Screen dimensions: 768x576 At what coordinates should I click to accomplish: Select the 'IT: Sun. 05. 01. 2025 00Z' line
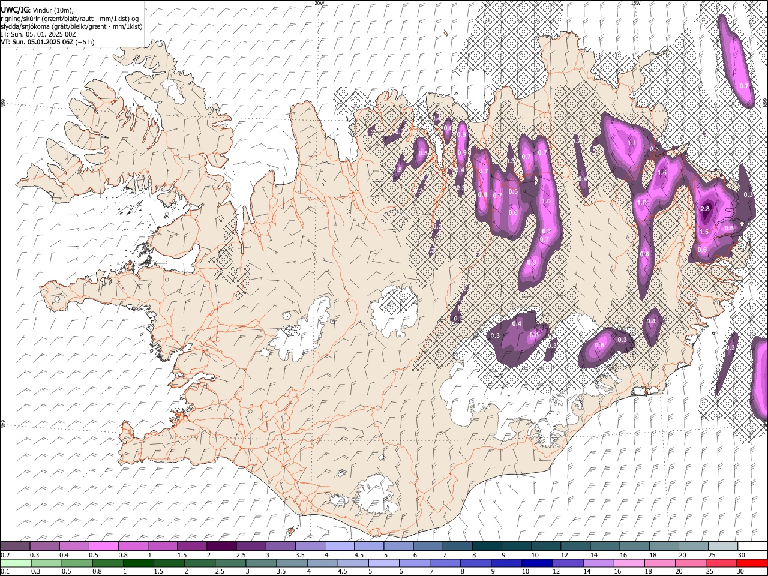pos(38,34)
